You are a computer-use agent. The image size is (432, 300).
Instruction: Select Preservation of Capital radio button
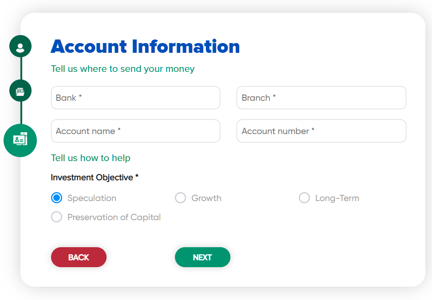[56, 217]
